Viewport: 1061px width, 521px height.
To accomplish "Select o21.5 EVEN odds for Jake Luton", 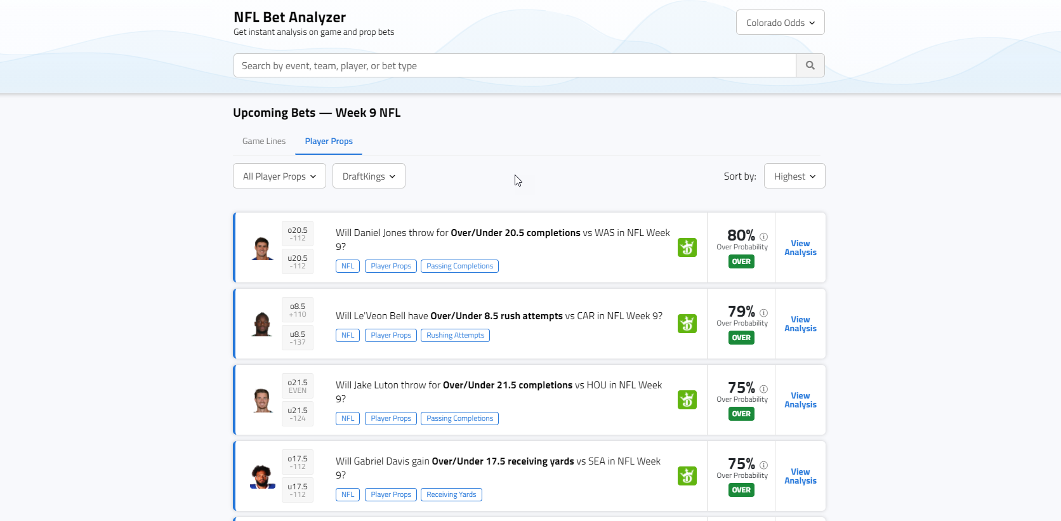I will [x=298, y=386].
